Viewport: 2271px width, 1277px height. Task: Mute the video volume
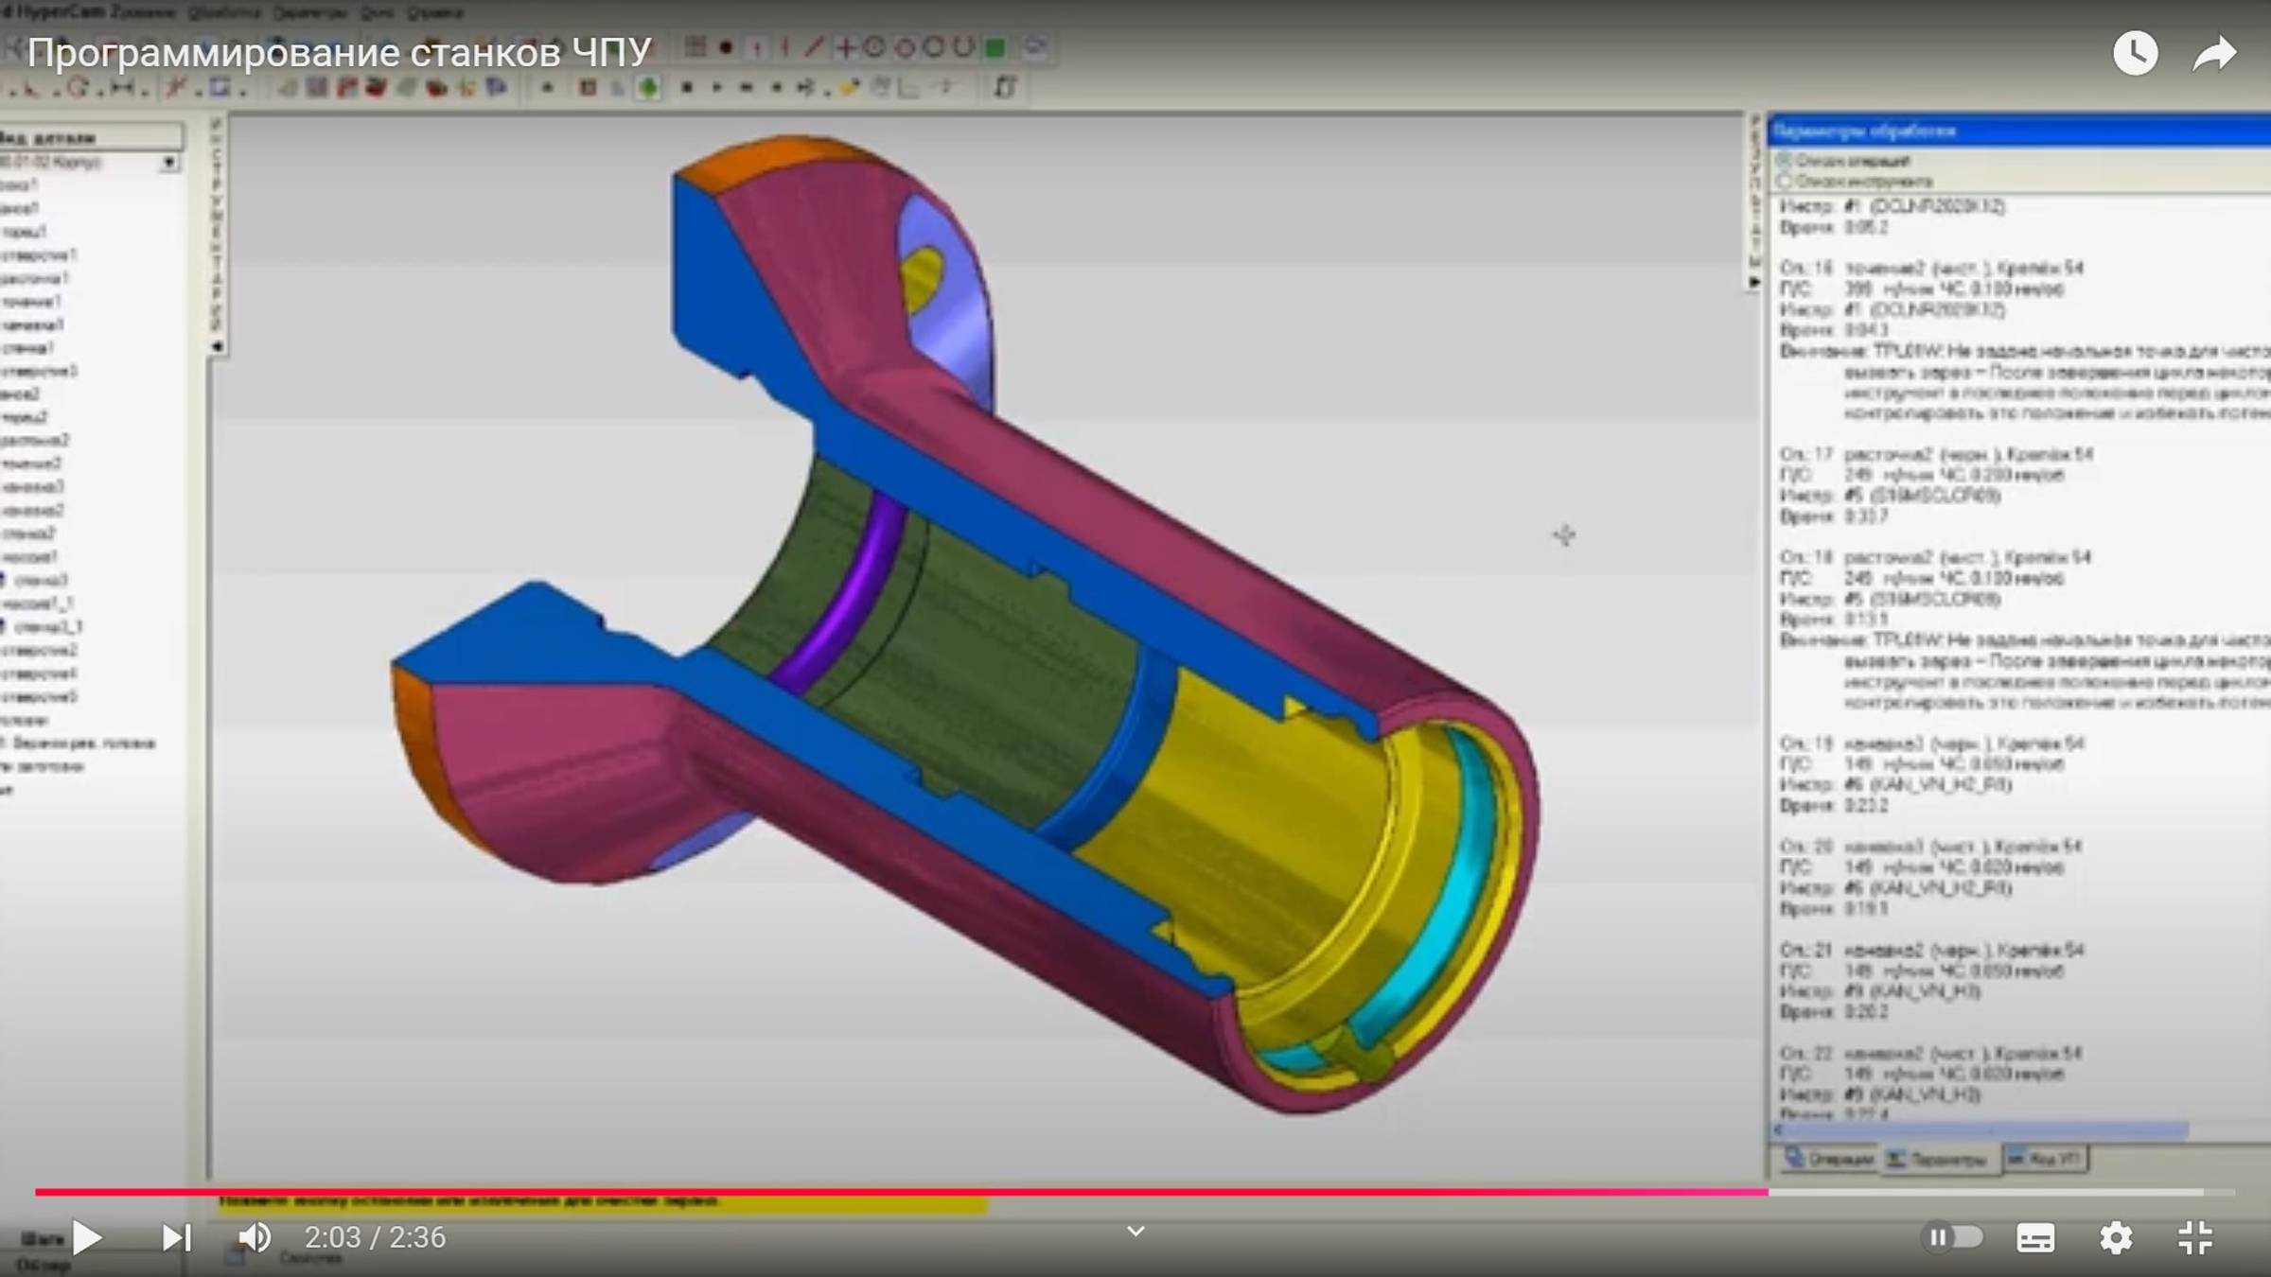[x=254, y=1237]
